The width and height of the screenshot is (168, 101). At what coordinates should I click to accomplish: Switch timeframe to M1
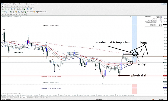pyautogui.click(x=3, y=14)
